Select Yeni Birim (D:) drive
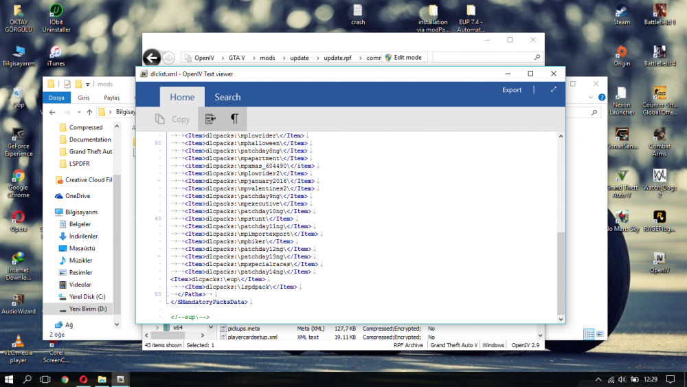 pos(87,309)
